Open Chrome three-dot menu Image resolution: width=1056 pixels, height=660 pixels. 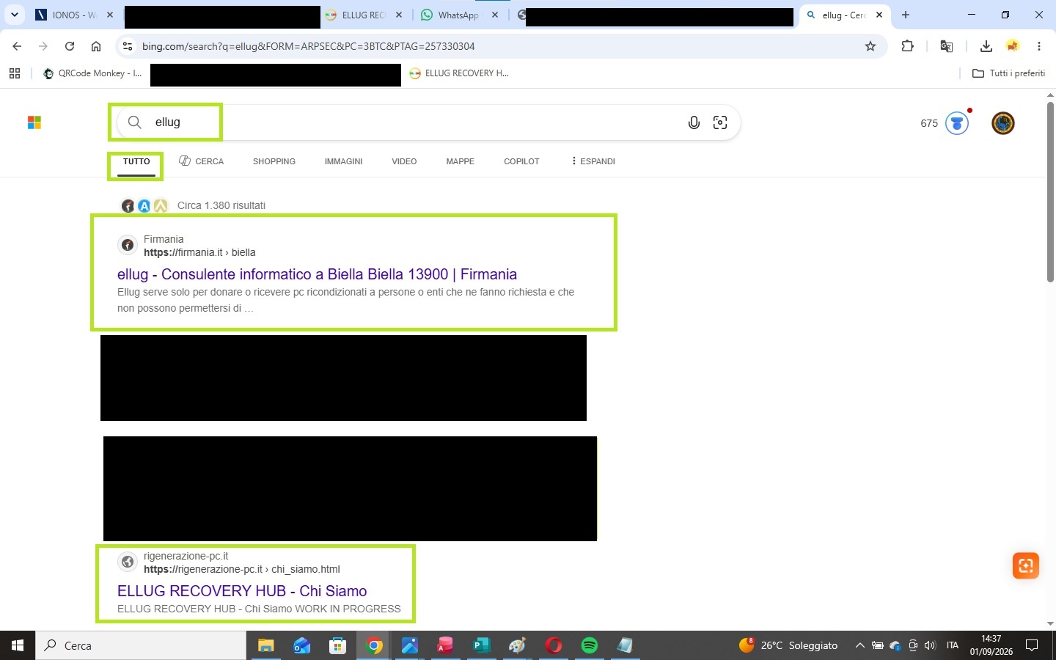pyautogui.click(x=1039, y=46)
